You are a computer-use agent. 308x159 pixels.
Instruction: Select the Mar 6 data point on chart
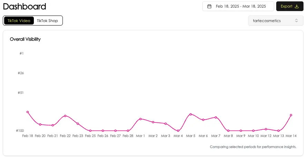click(203, 120)
